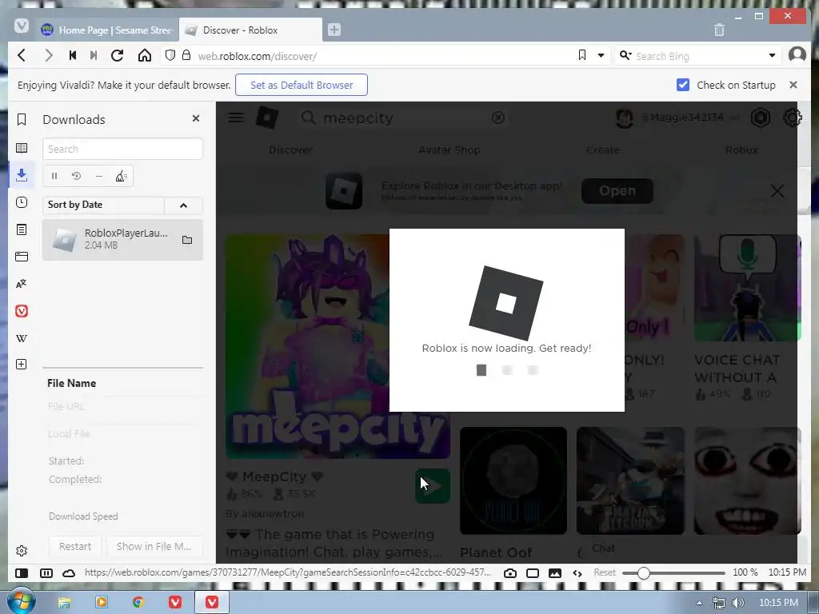Screen dimensions: 819x614
Task: Open the Bookmarks panel
Action: [x=22, y=120]
